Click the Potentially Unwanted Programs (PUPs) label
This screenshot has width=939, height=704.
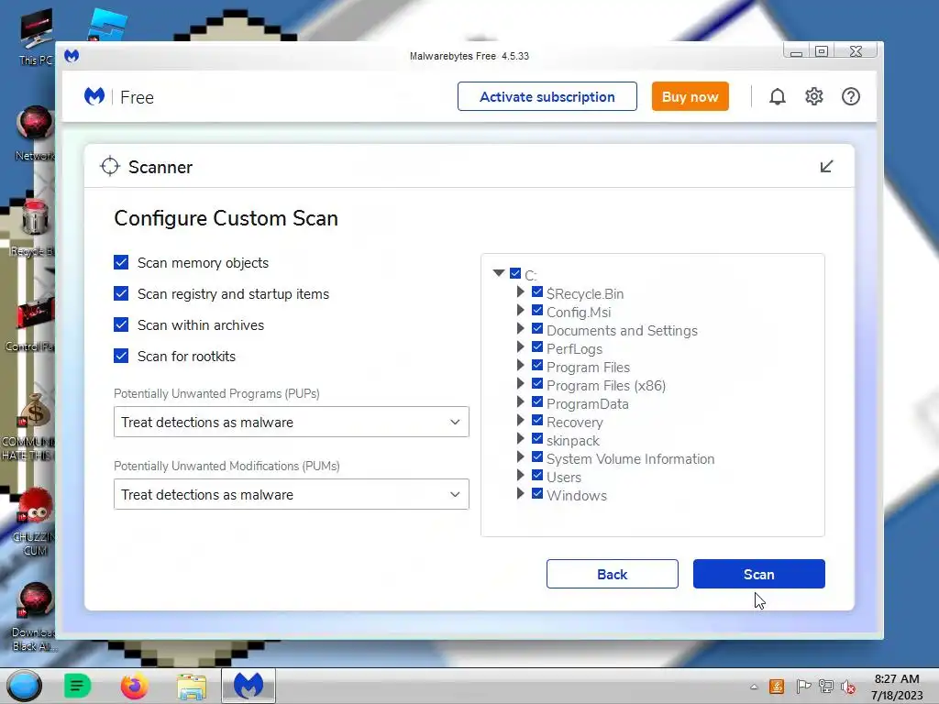click(216, 394)
